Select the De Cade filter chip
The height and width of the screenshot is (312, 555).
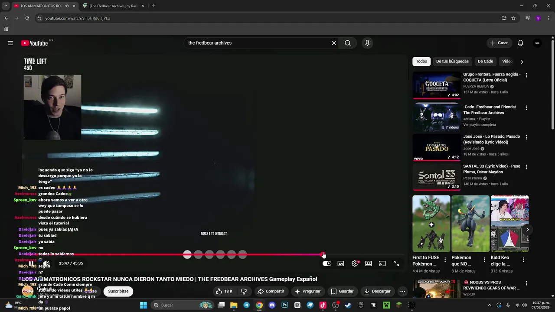tap(485, 62)
